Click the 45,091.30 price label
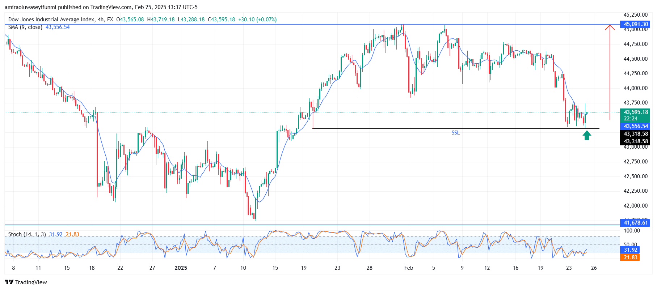The width and height of the screenshot is (657, 290). click(635, 24)
